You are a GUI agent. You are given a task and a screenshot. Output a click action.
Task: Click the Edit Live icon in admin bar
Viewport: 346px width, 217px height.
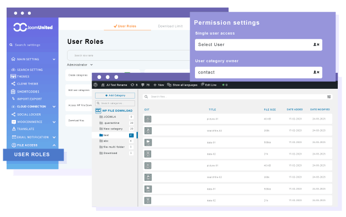pyautogui.click(x=202, y=84)
